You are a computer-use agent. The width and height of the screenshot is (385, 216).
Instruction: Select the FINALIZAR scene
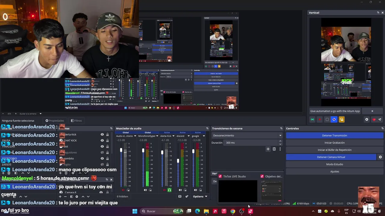coord(8,146)
